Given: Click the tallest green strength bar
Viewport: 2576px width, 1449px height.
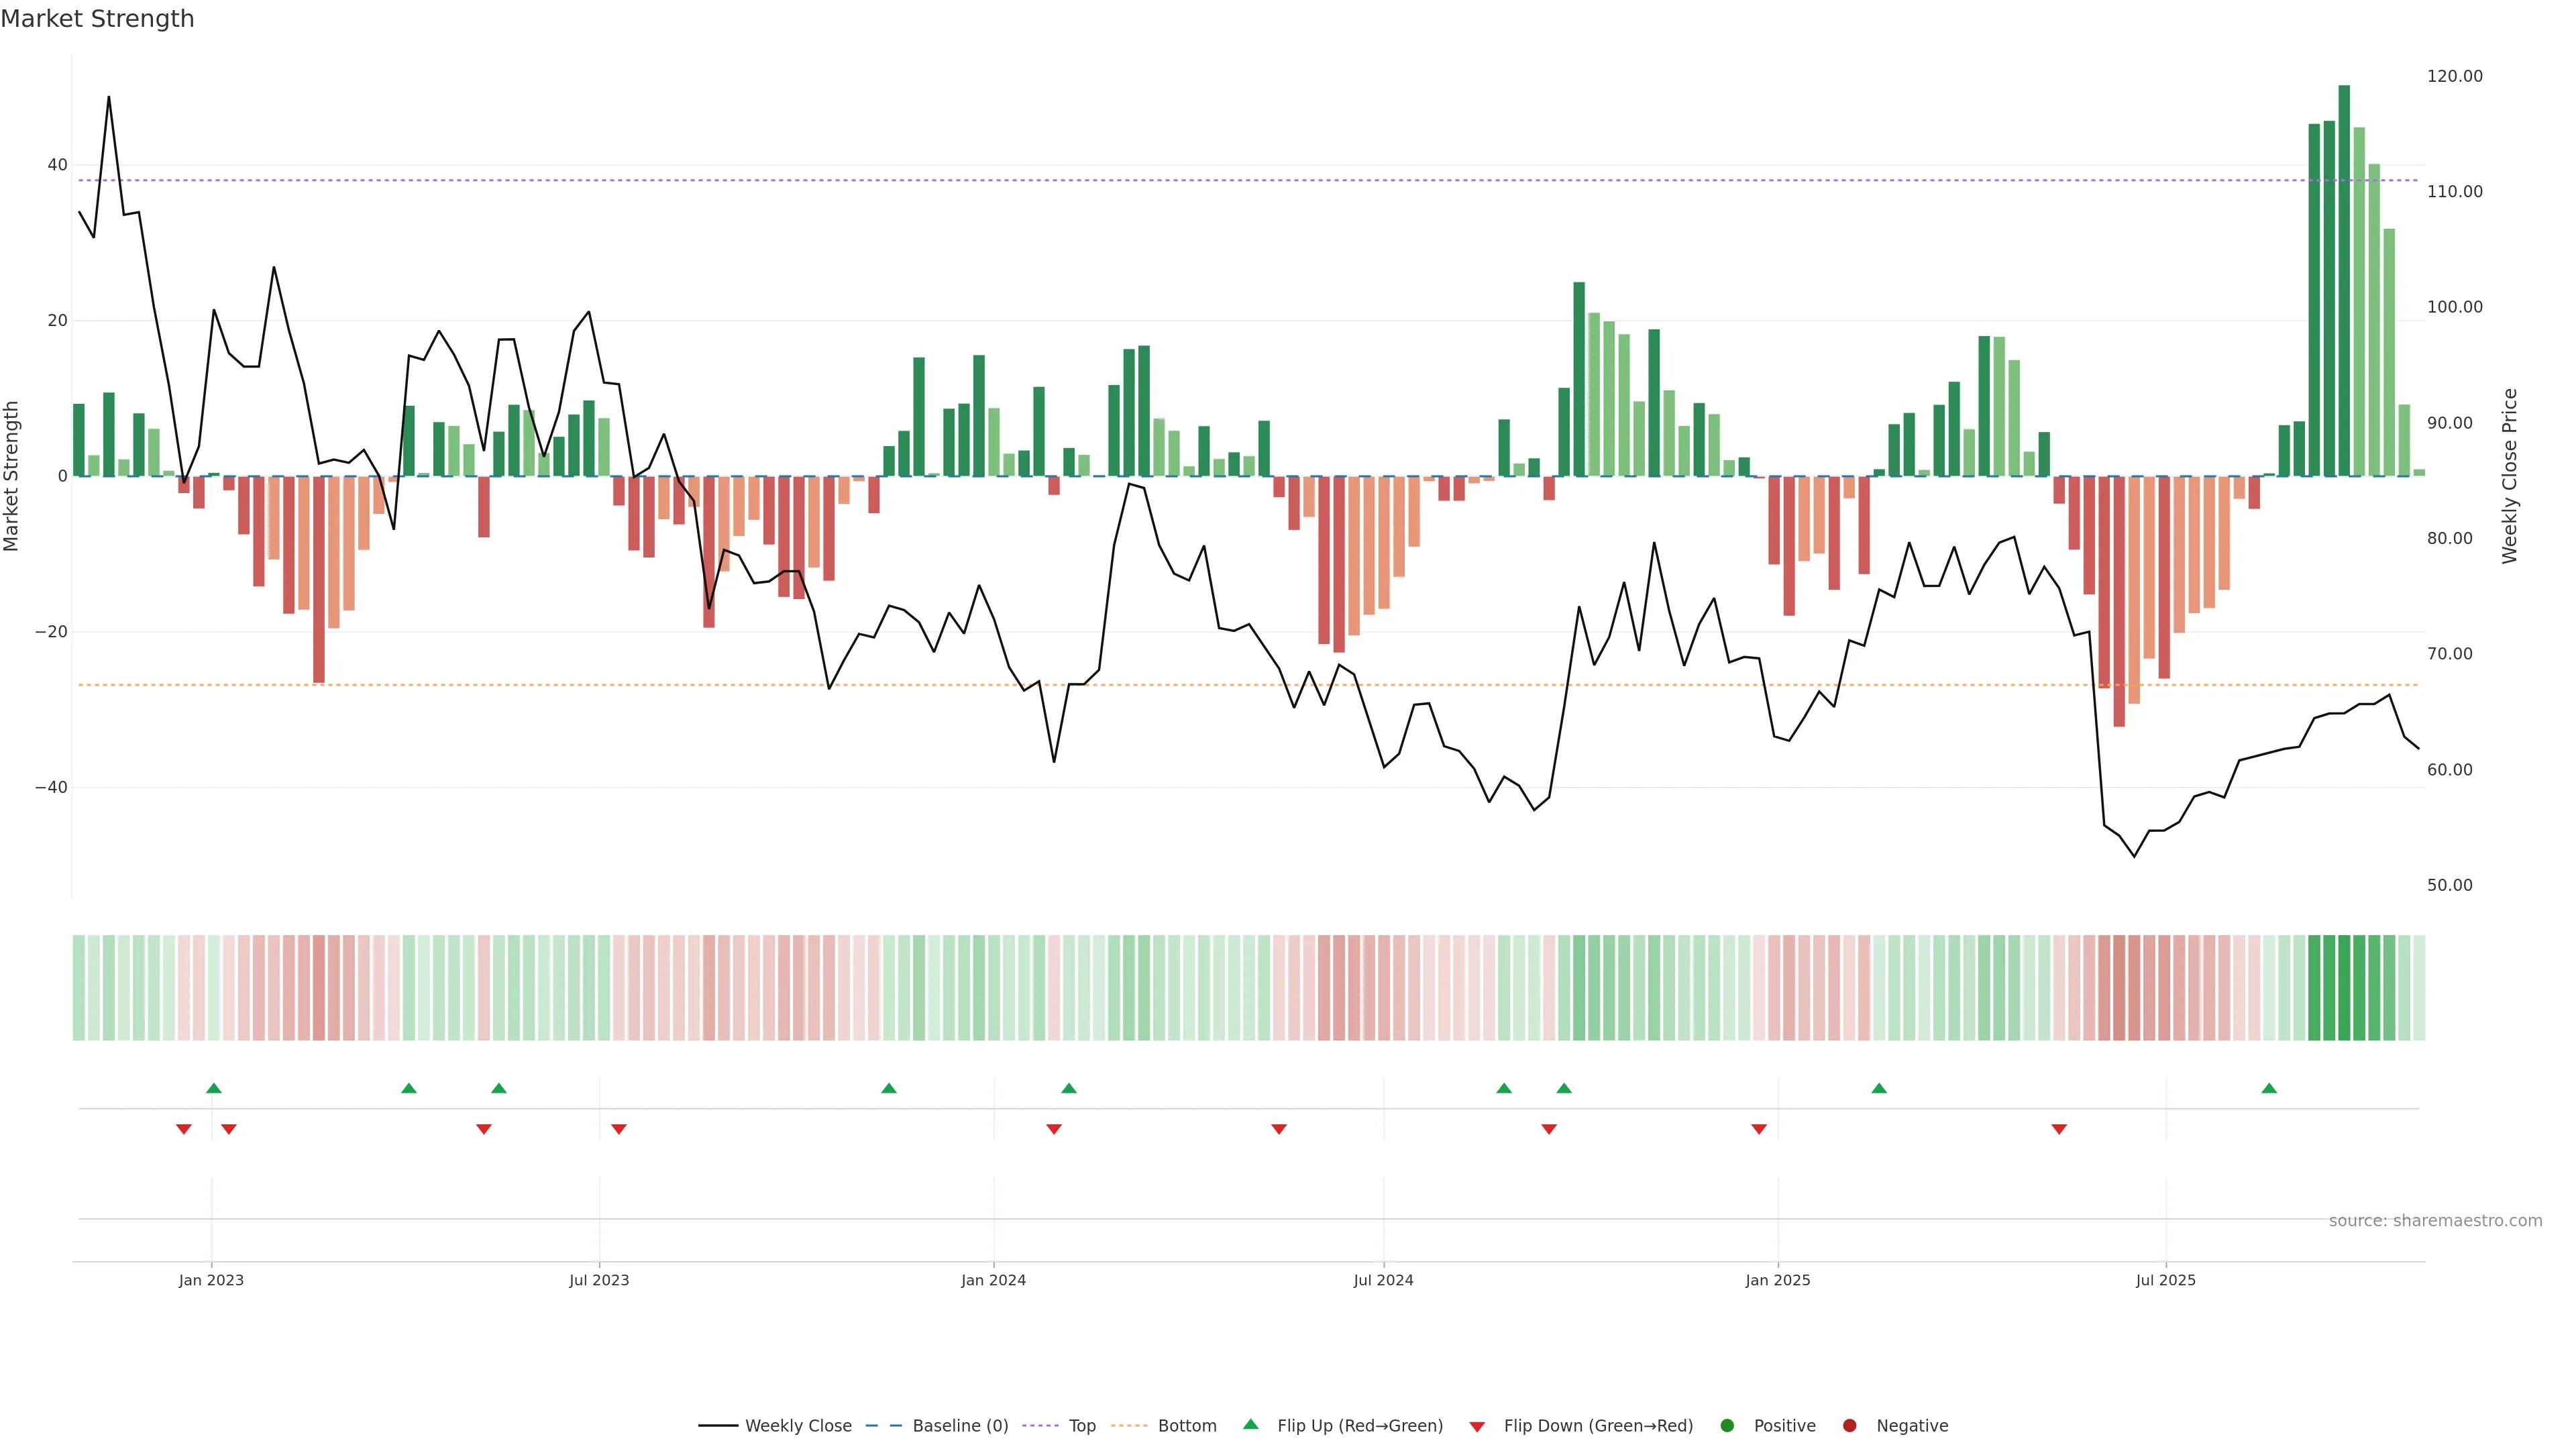Looking at the screenshot, I should pyautogui.click(x=2344, y=280).
